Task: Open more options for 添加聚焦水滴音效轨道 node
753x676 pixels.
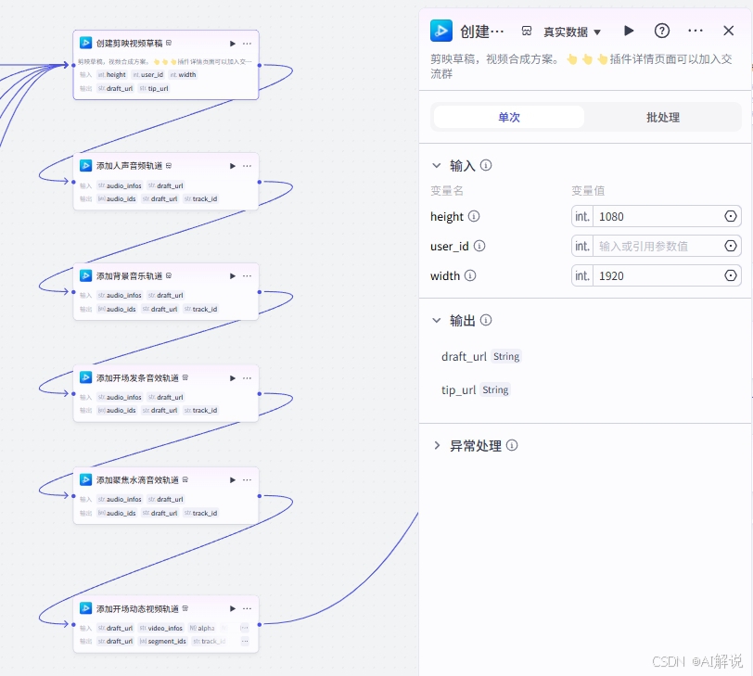Action: [x=247, y=480]
